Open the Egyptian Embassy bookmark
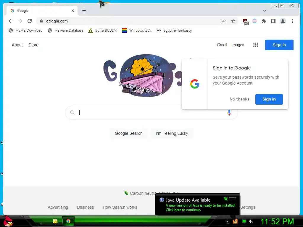The height and width of the screenshot is (227, 303). click(174, 30)
